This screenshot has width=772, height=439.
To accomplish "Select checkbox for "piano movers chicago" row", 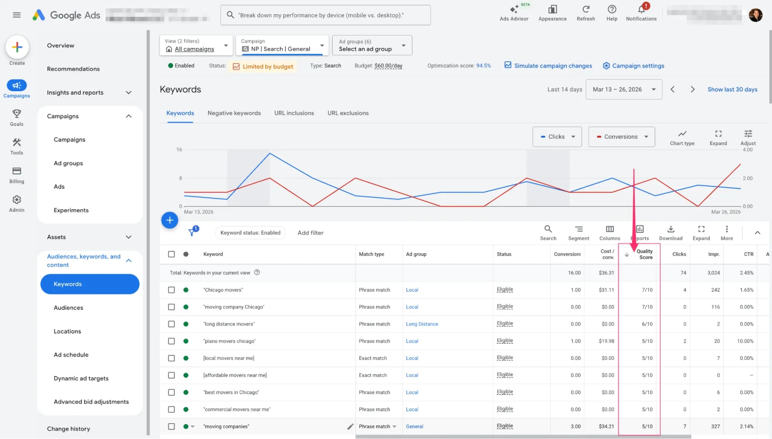I will [x=171, y=341].
